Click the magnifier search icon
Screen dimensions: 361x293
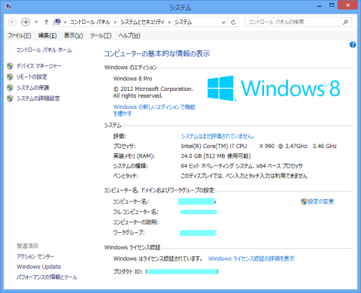[x=346, y=23]
